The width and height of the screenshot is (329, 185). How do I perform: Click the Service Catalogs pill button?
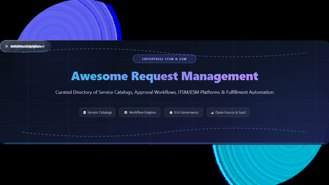click(97, 113)
